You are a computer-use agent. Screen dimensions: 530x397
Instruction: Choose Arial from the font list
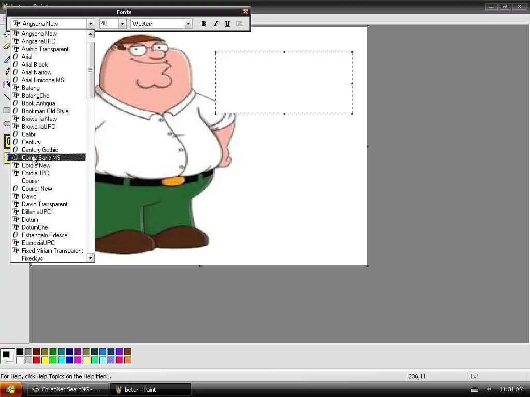point(48,57)
